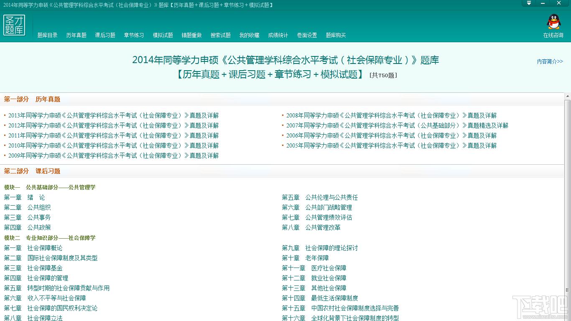This screenshot has width=571, height=321.
Task: Select 第十三章 其他社会保障 chapter
Action: coord(314,288)
